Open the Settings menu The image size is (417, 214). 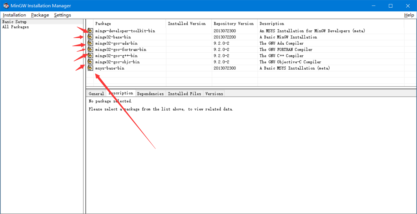pos(62,15)
